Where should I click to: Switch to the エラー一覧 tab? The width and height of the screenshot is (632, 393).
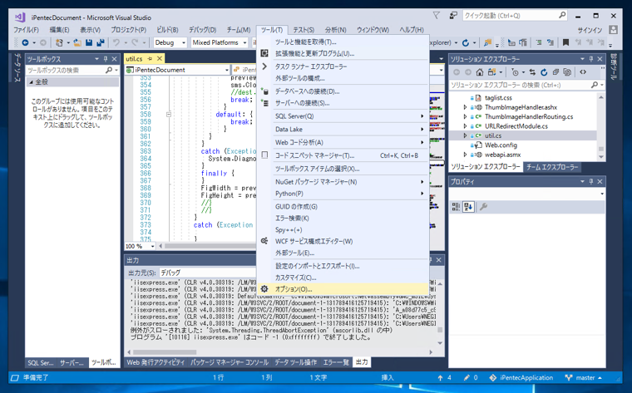[336, 362]
